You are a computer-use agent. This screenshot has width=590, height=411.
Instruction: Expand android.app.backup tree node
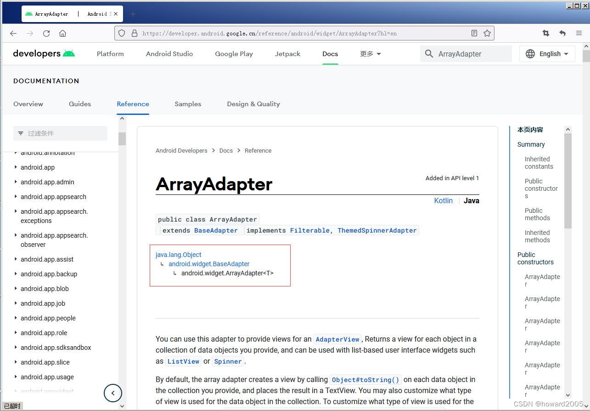(x=16, y=274)
